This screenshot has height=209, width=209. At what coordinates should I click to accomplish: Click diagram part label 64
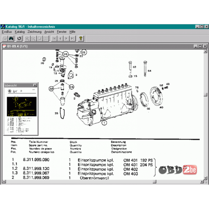click(x=149, y=71)
